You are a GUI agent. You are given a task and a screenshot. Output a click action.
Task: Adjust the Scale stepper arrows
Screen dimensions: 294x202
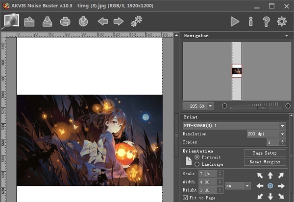pyautogui.click(x=220, y=174)
